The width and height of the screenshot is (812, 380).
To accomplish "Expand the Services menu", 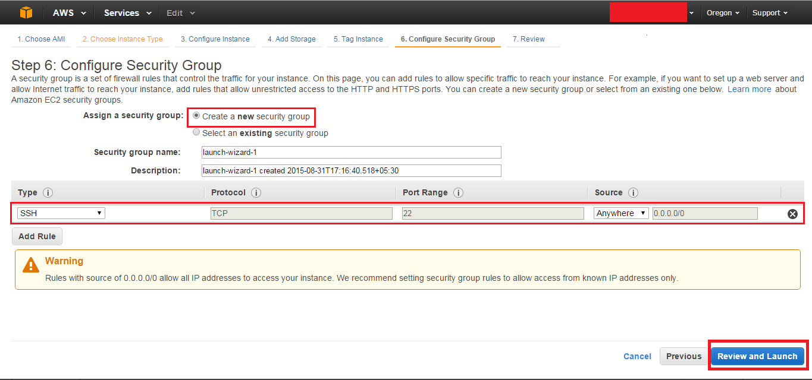I will pyautogui.click(x=127, y=12).
